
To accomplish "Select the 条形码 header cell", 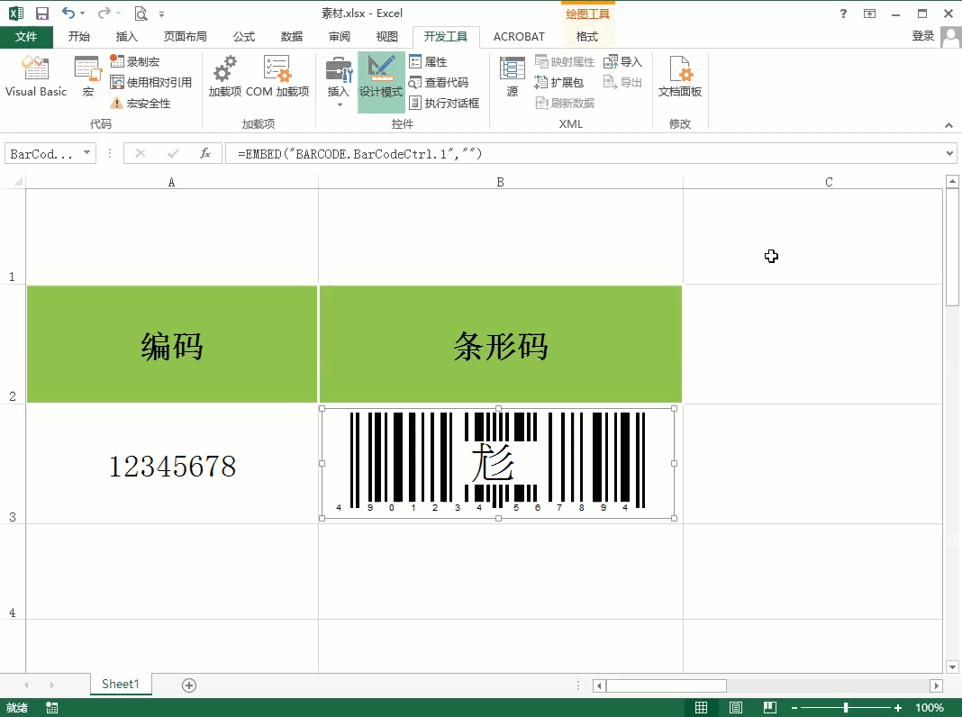I will click(501, 344).
